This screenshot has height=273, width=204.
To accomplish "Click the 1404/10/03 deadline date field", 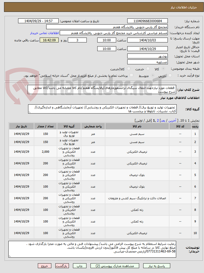I will pyautogui.click(x=148, y=40).
